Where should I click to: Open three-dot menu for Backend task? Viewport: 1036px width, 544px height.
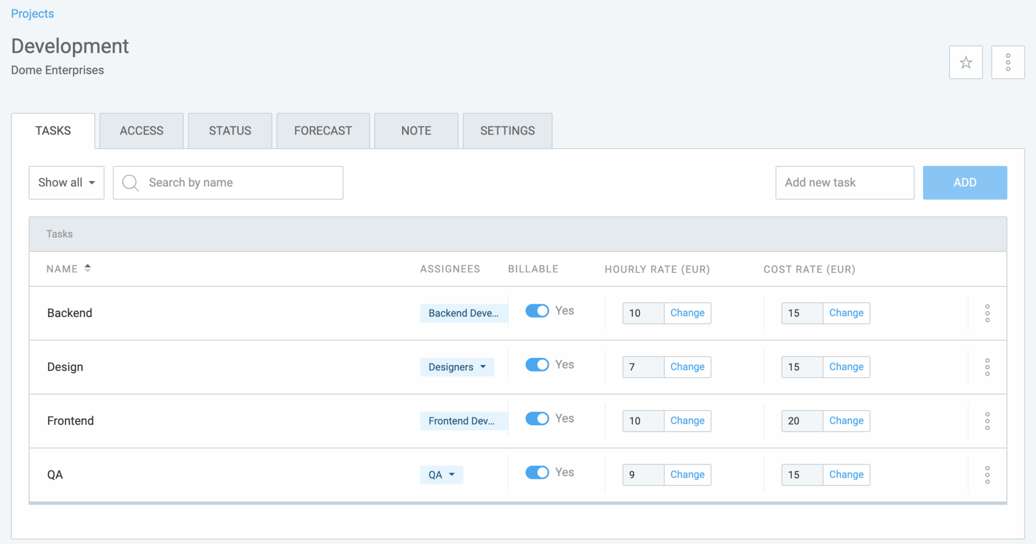click(987, 313)
